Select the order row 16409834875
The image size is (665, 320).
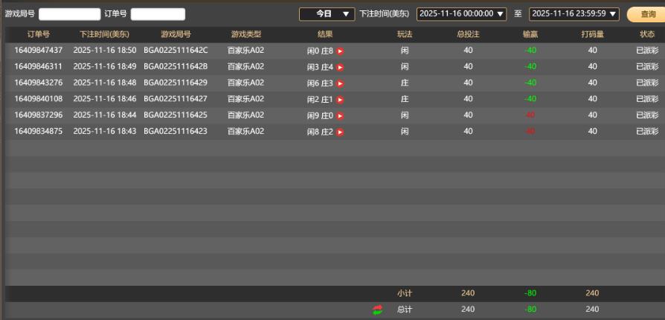[39, 132]
